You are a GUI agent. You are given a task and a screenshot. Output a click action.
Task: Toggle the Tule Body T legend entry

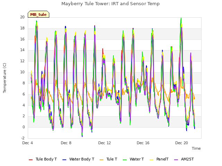(43, 159)
